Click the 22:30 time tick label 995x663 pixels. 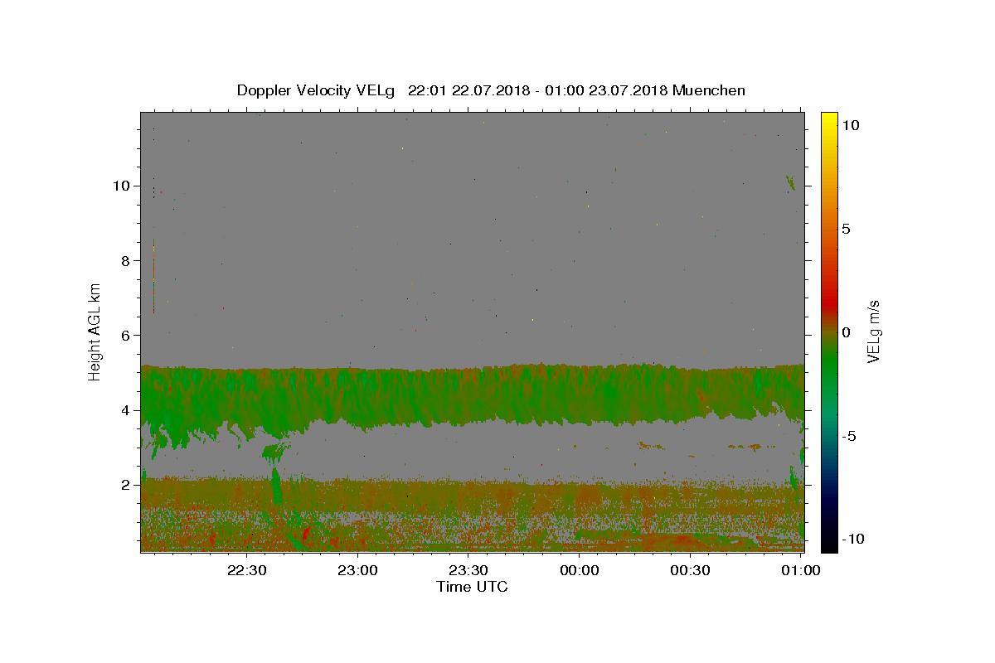tap(248, 570)
